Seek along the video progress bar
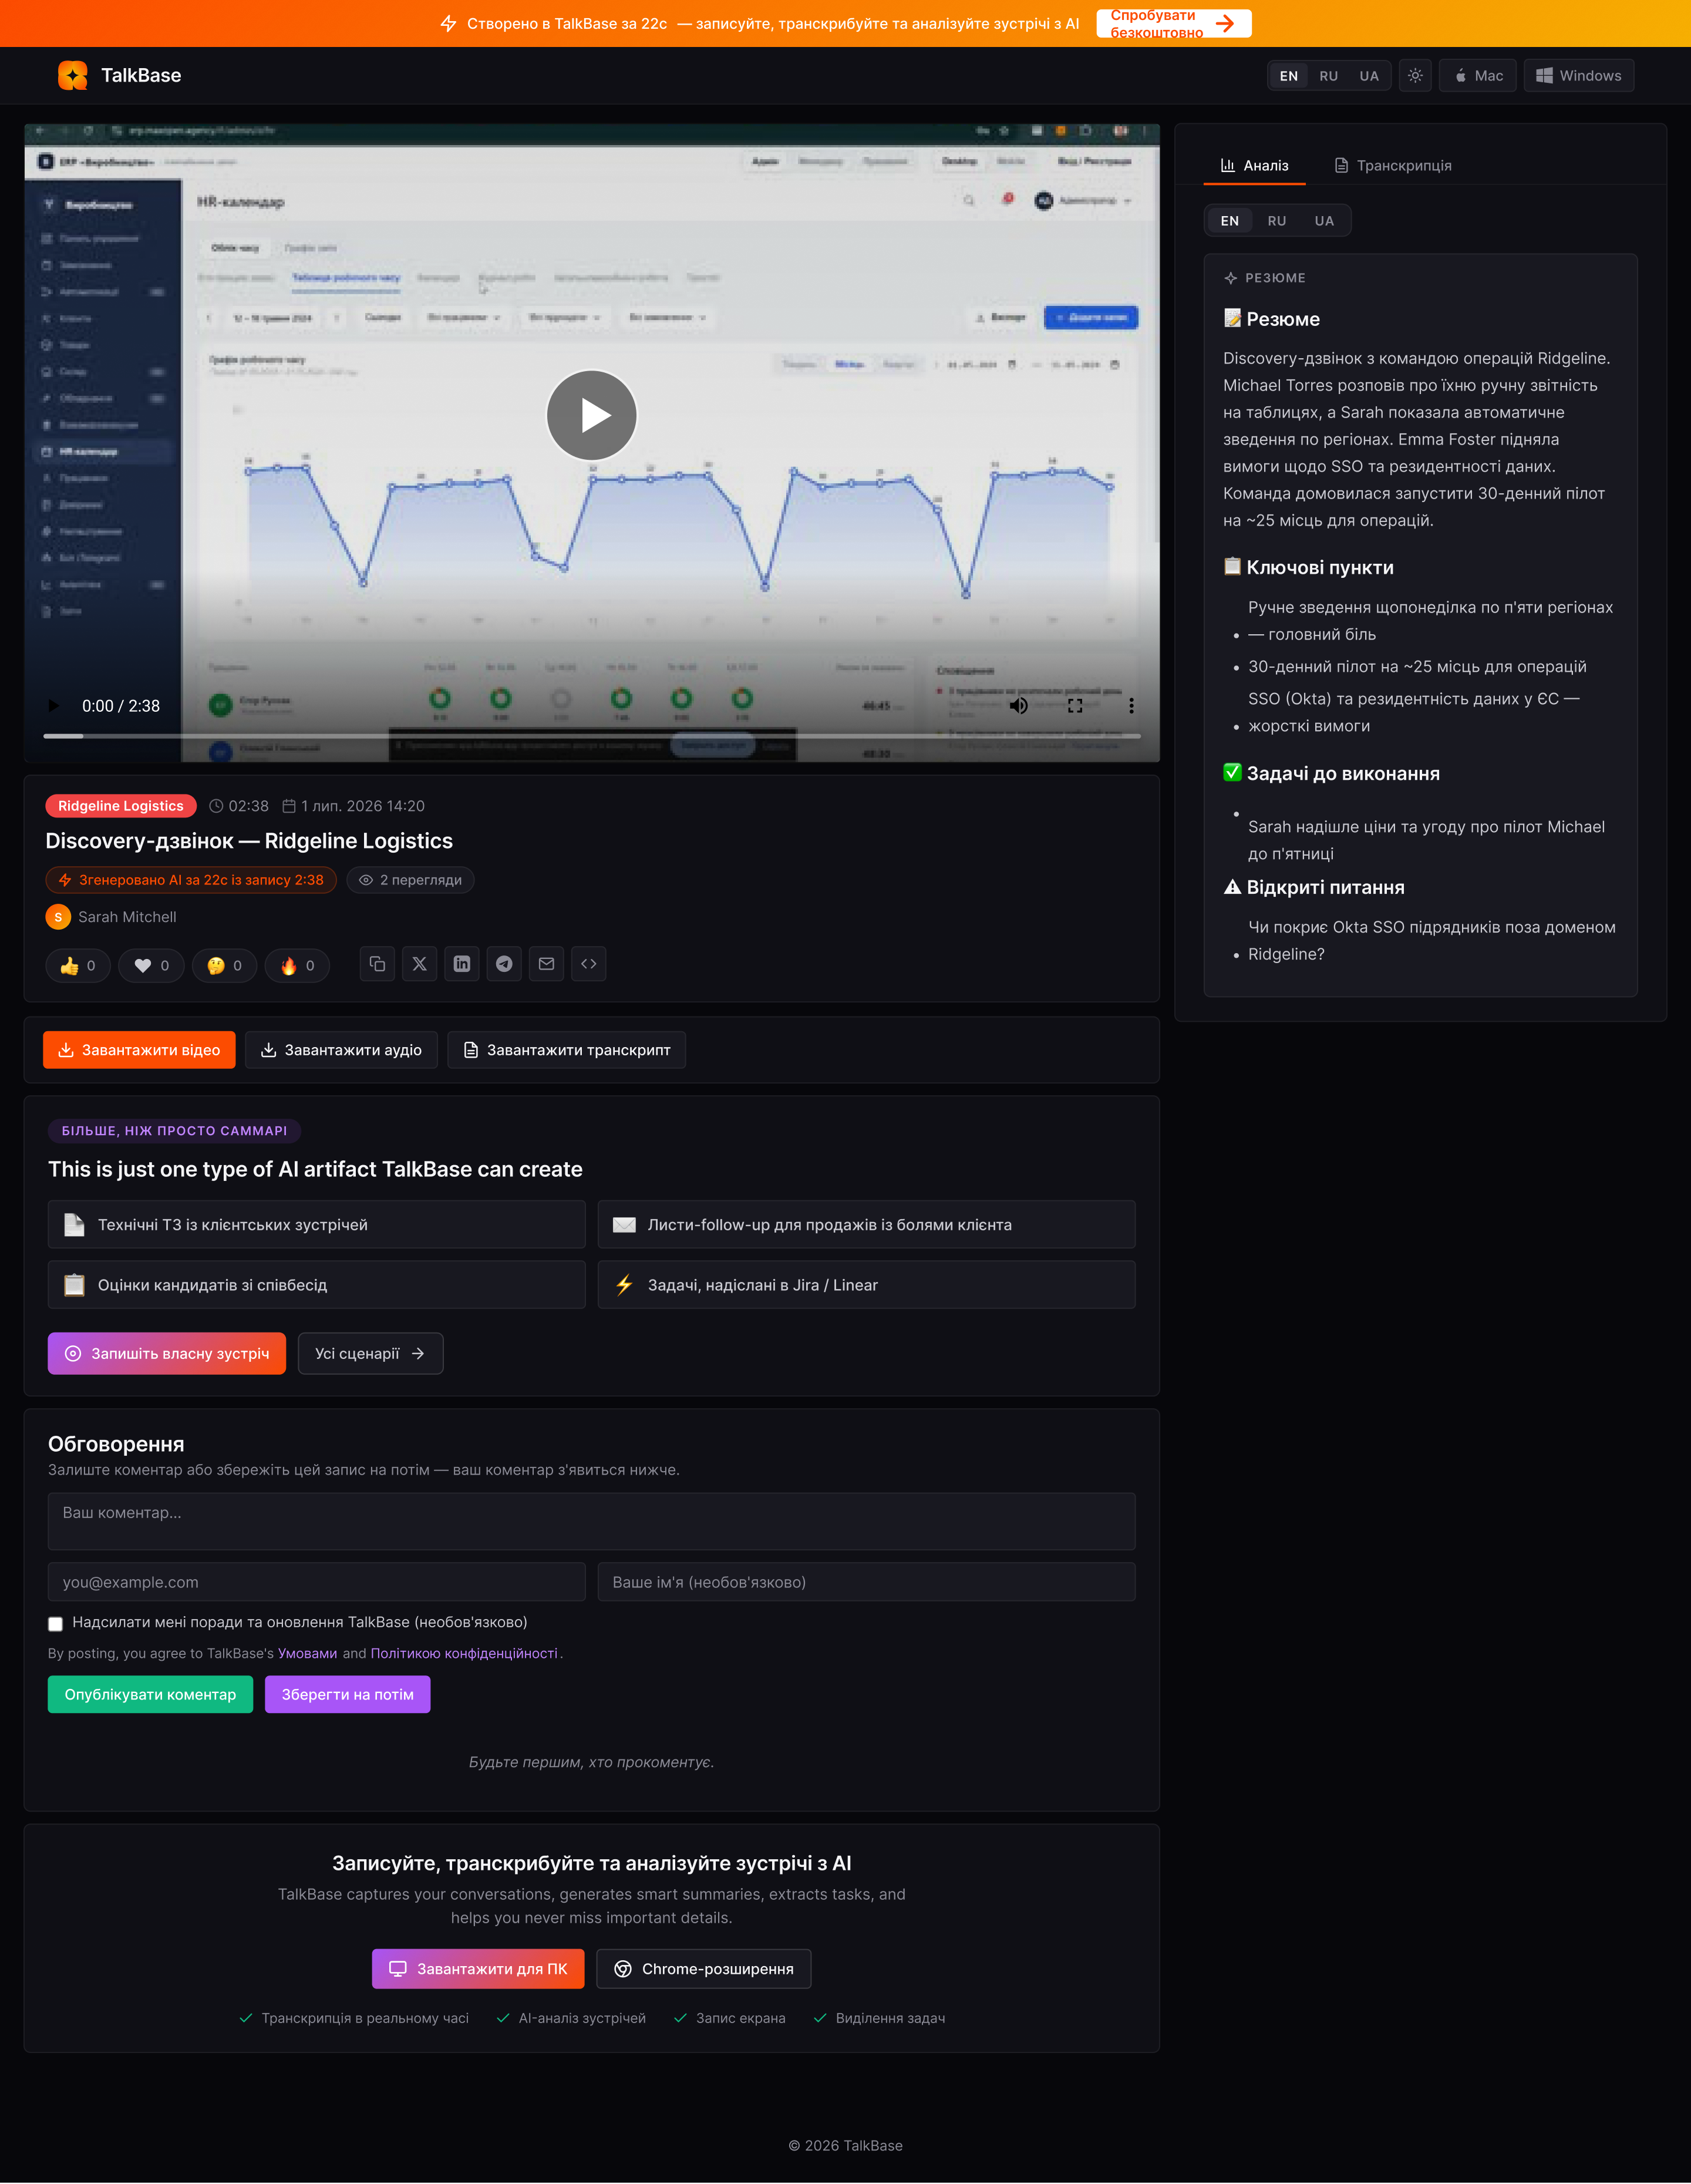This screenshot has height=2184, width=1691. tap(592, 736)
